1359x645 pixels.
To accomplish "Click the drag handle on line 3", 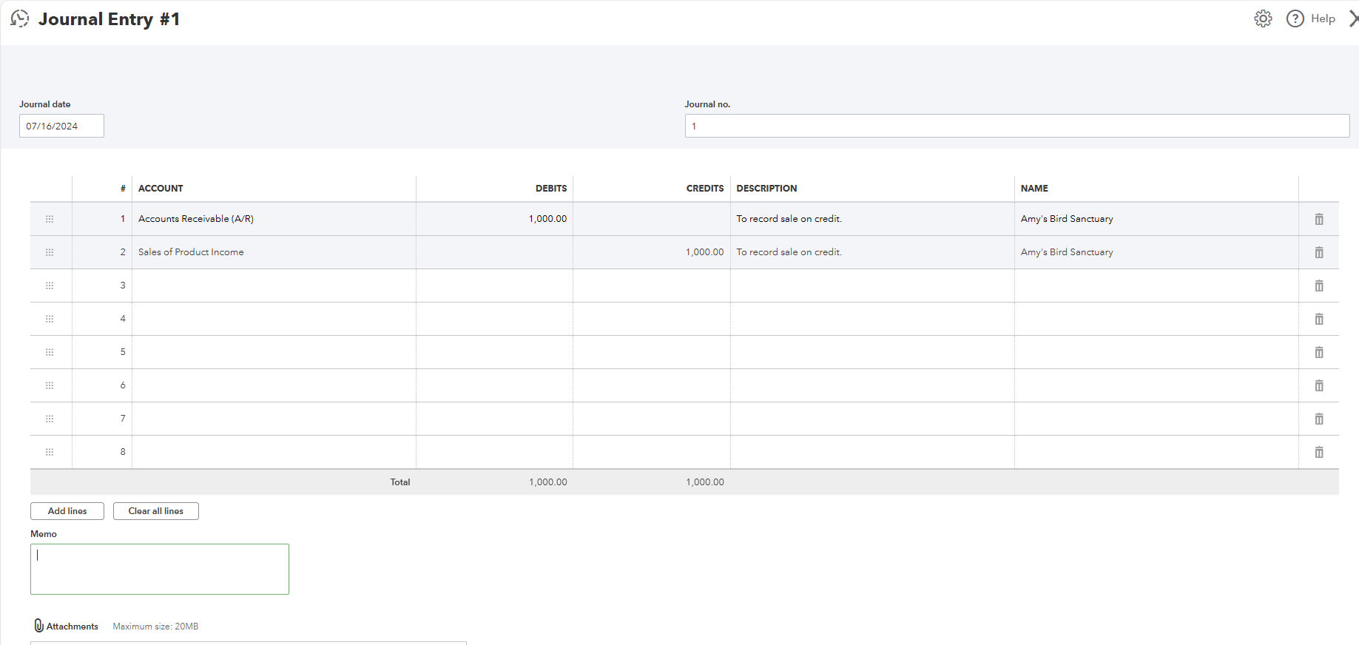I will tap(50, 286).
